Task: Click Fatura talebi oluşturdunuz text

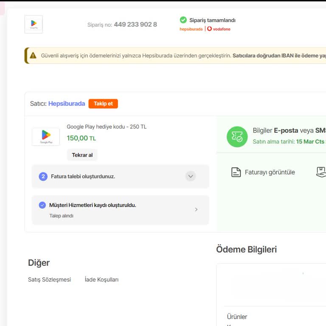Action: (x=83, y=177)
